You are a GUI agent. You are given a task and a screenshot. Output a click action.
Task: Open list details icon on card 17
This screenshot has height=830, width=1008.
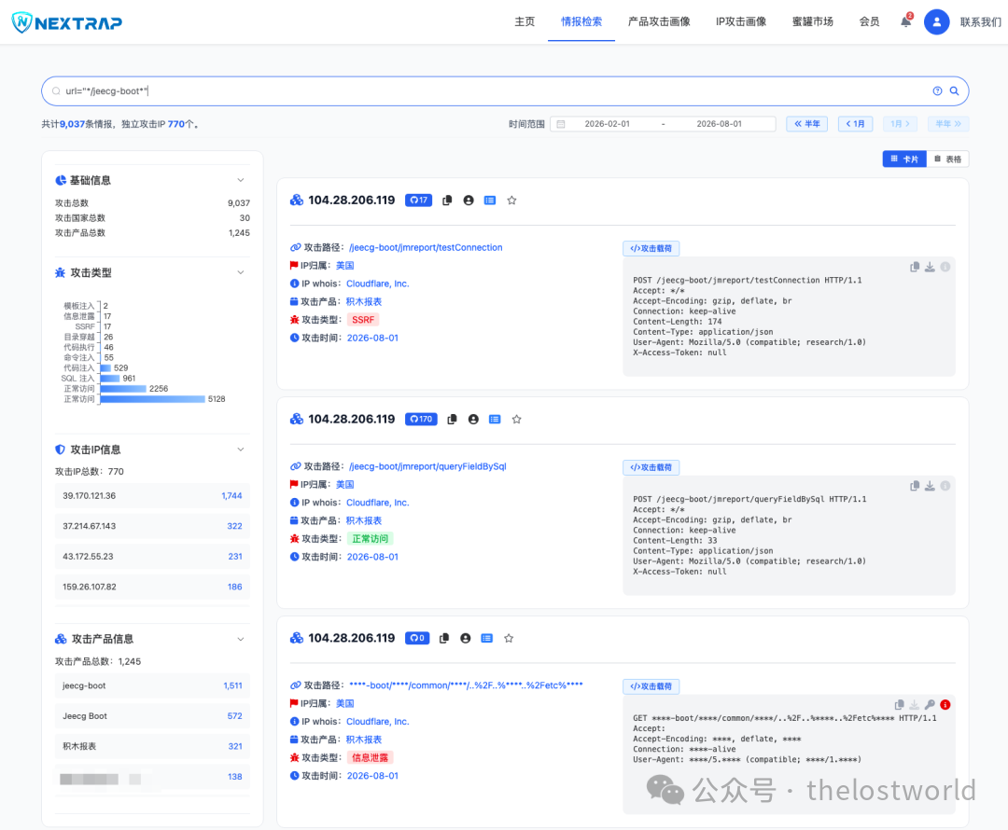pos(490,201)
